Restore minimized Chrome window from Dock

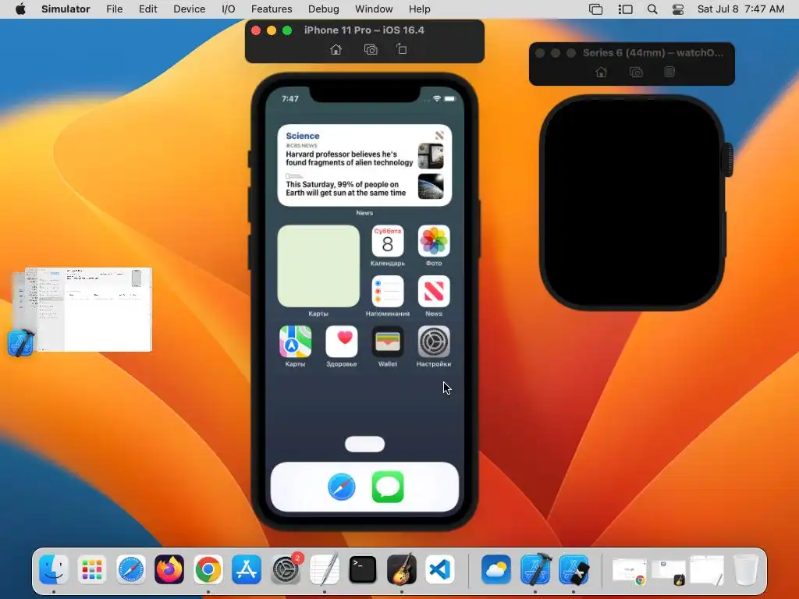(630, 570)
